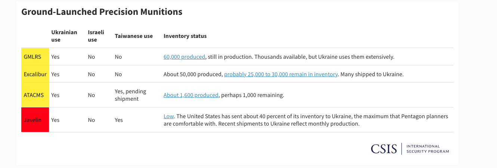Viewport: 497px width, 168px height.
Task: Click Javelin's Taiwanese use "Yes" cell
Action: 119,120
